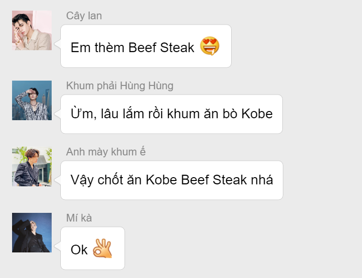
Task: Click the word 'Kobe' in Hùng Hùng's message
Action: pyautogui.click(x=257, y=113)
